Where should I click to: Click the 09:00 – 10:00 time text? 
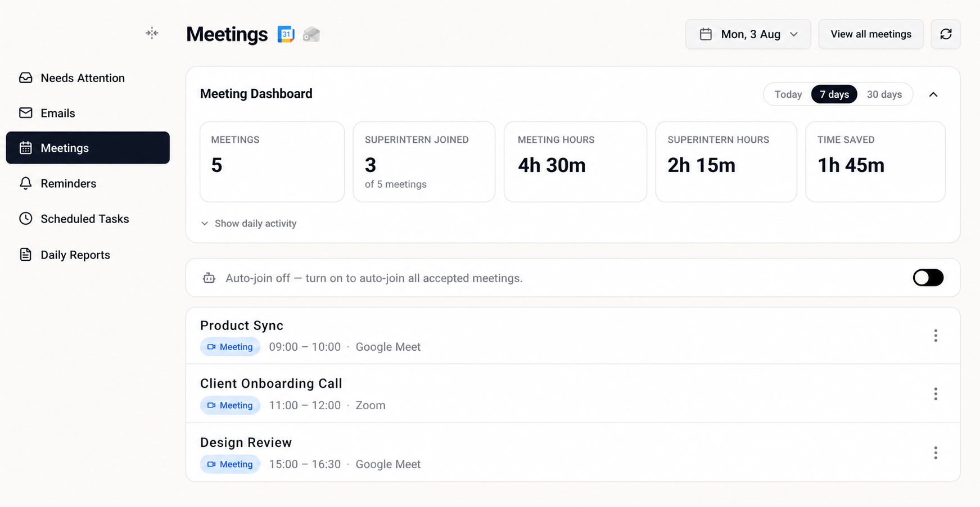pos(305,347)
